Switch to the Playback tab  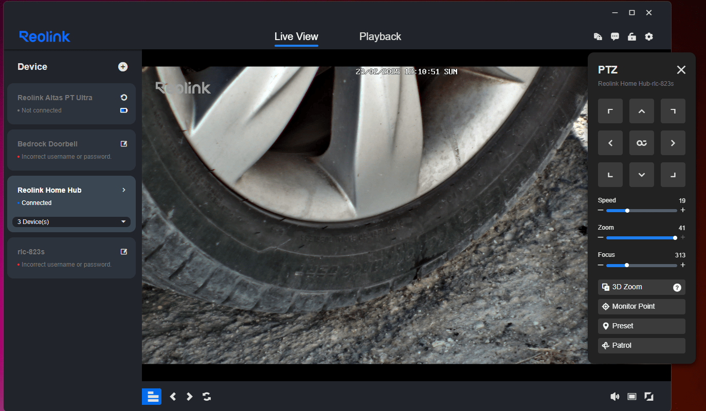[380, 36]
